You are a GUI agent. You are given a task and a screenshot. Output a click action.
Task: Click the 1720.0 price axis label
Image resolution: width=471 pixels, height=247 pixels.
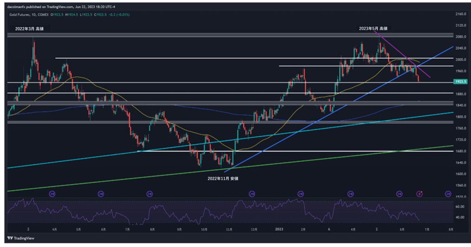tap(460, 140)
